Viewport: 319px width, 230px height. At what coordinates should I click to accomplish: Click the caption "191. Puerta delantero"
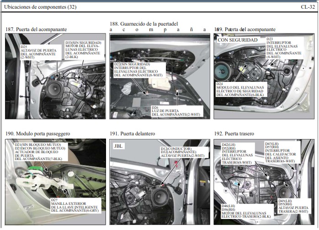pos(133,134)
